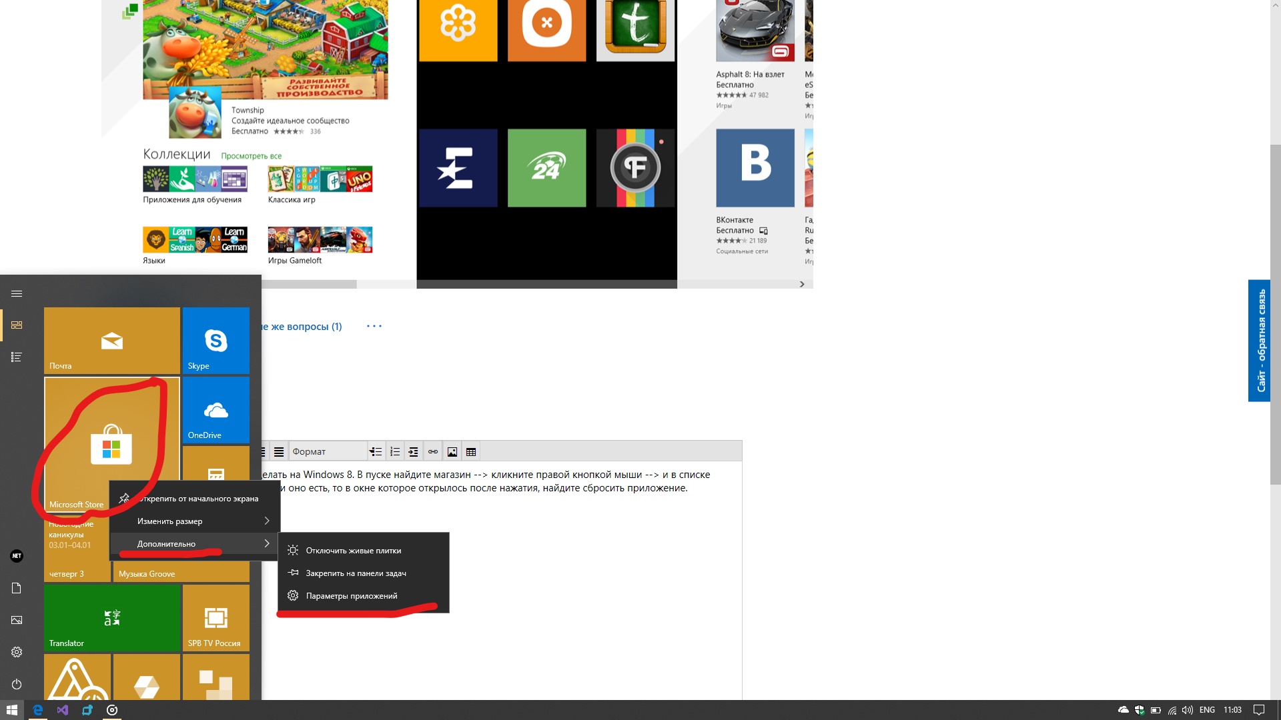The height and width of the screenshot is (720, 1281).
Task: Open the calendar tile showing четверг 3
Action: [x=77, y=548]
